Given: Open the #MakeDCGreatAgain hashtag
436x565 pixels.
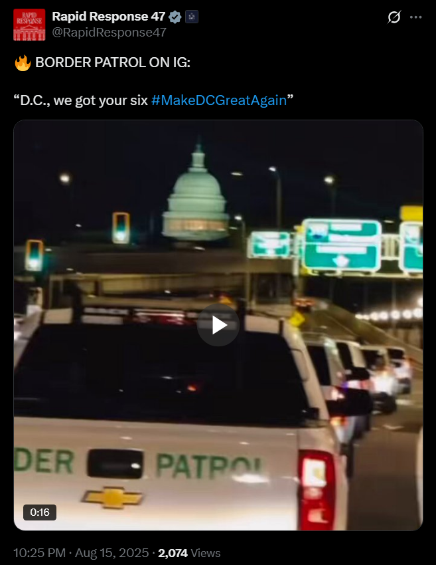Looking at the screenshot, I should pos(219,100).
